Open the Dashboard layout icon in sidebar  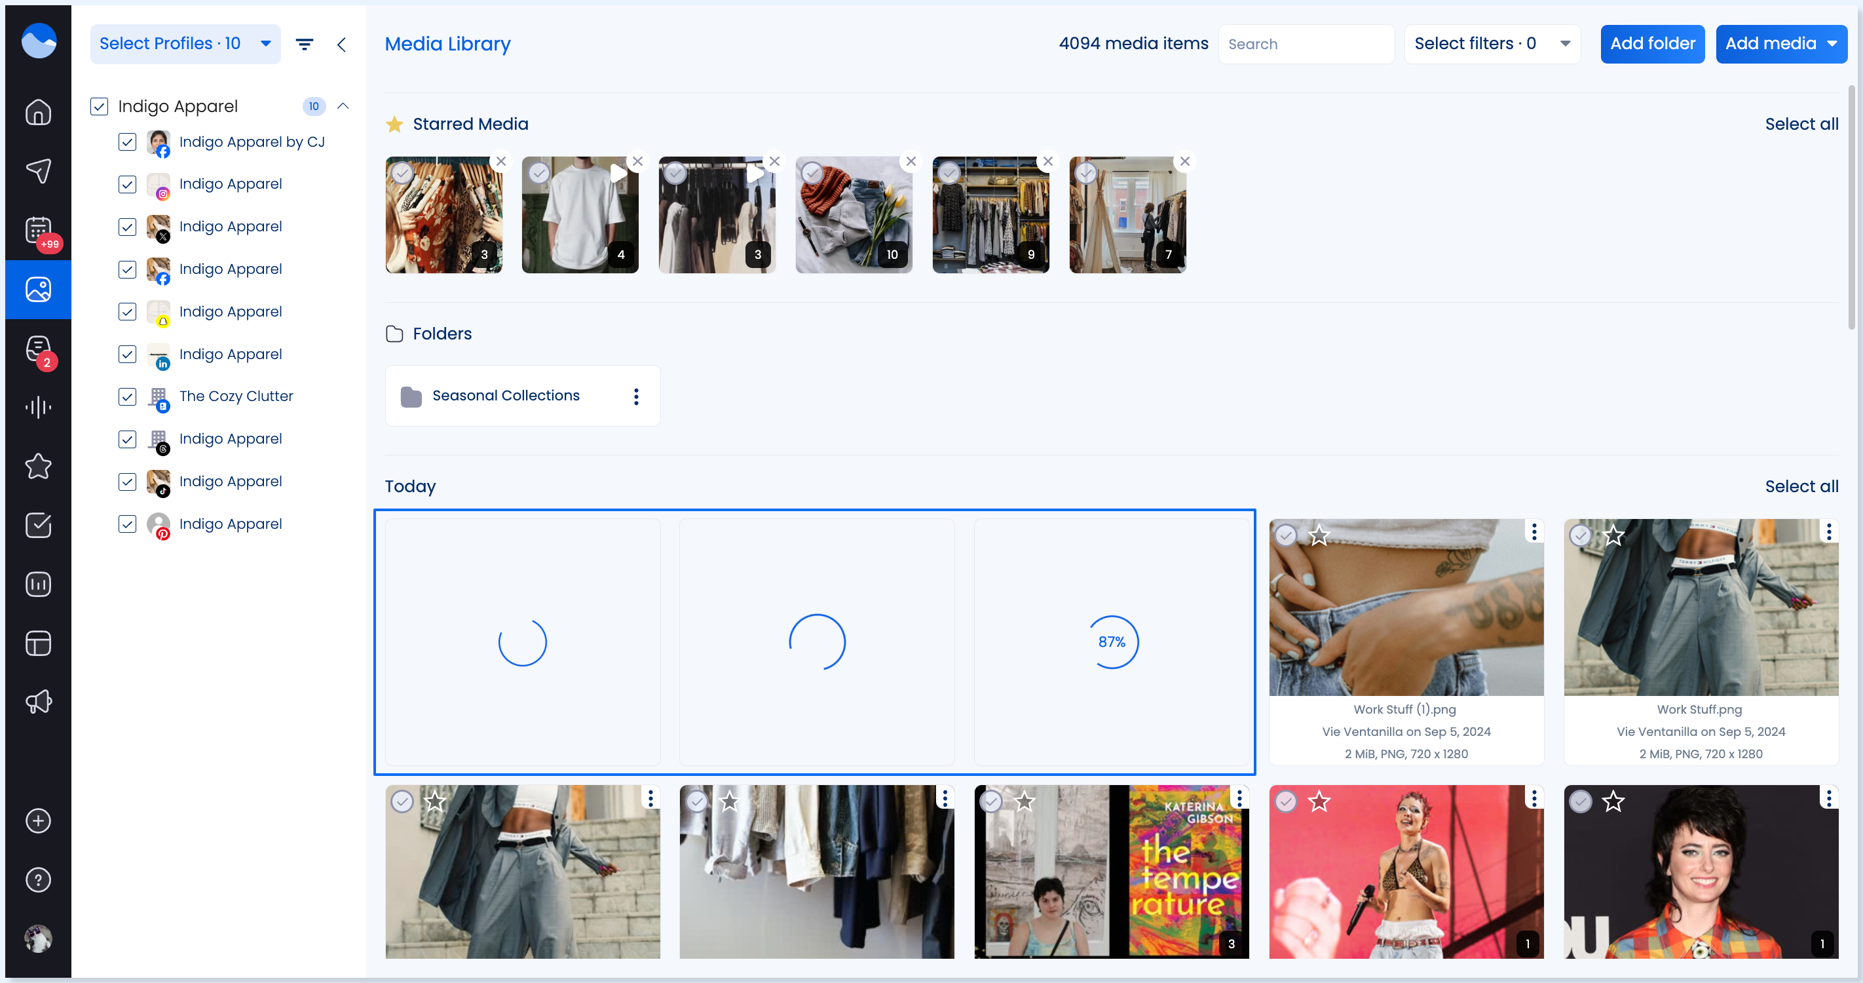[39, 643]
